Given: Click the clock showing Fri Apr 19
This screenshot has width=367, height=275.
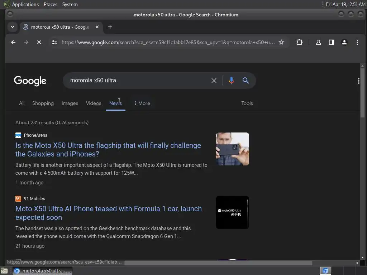Looking at the screenshot, I should 345,4.
